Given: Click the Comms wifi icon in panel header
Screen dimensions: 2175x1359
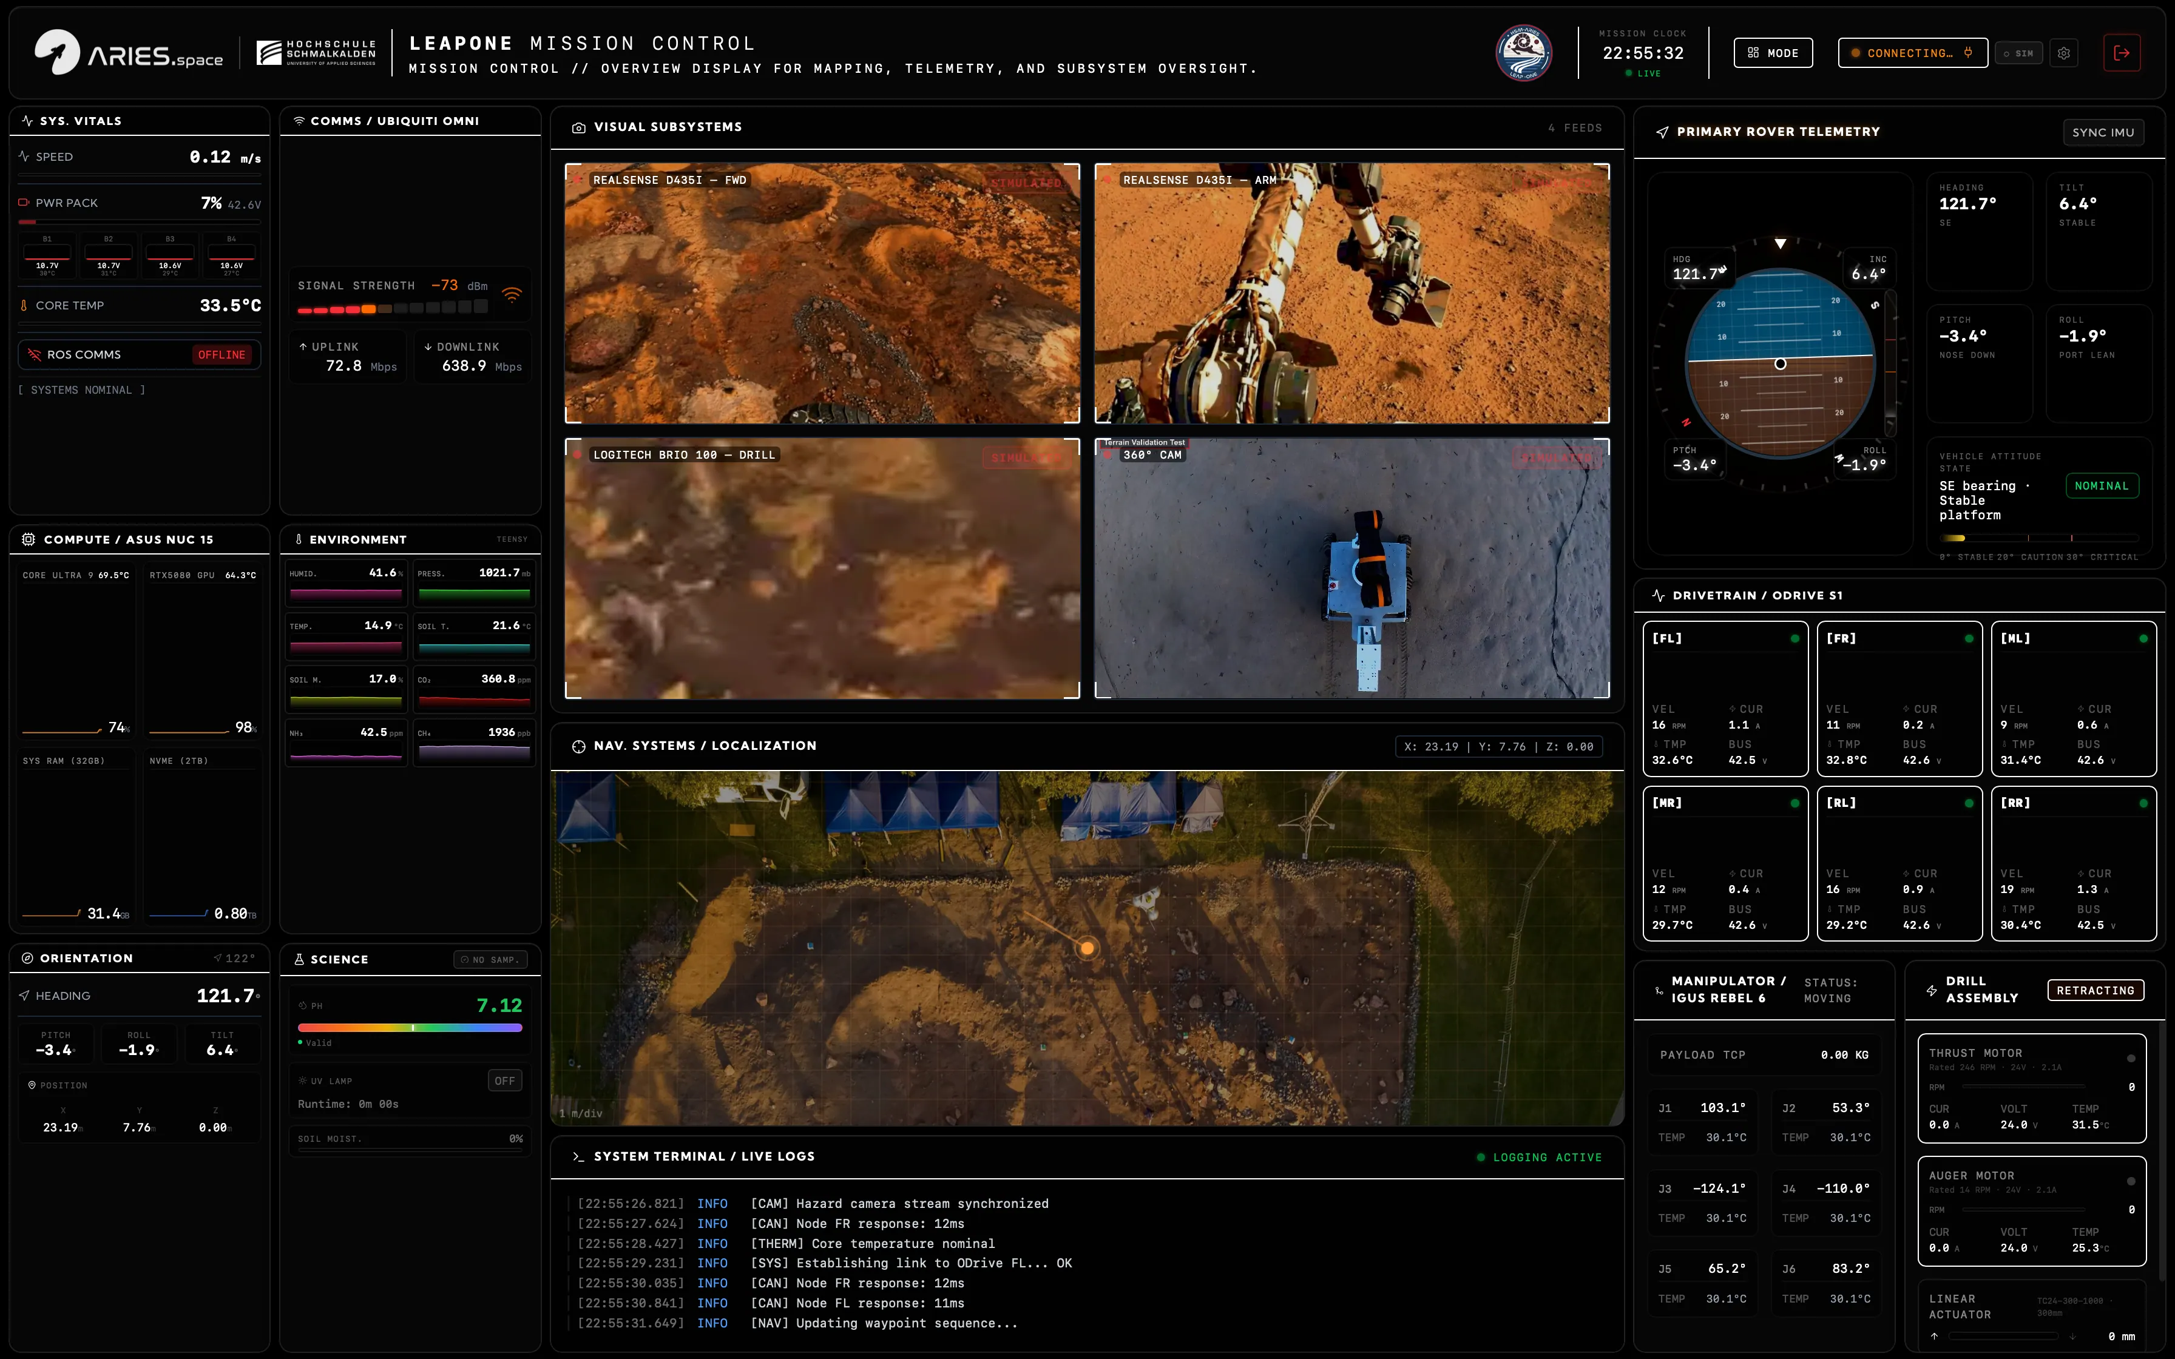Looking at the screenshot, I should 299,121.
